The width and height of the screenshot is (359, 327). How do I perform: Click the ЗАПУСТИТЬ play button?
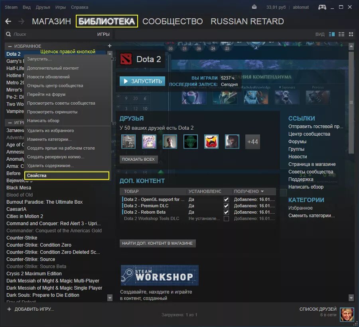(142, 81)
